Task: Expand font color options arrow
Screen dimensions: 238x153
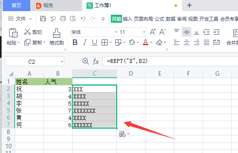Action: click(x=151, y=43)
